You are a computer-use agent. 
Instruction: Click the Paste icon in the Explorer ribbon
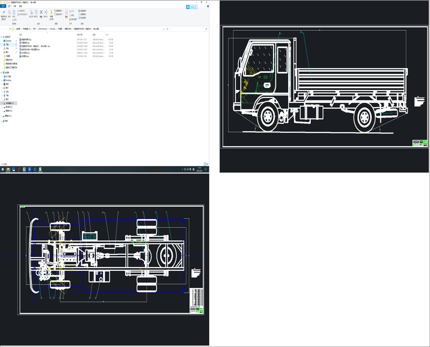pos(14,12)
